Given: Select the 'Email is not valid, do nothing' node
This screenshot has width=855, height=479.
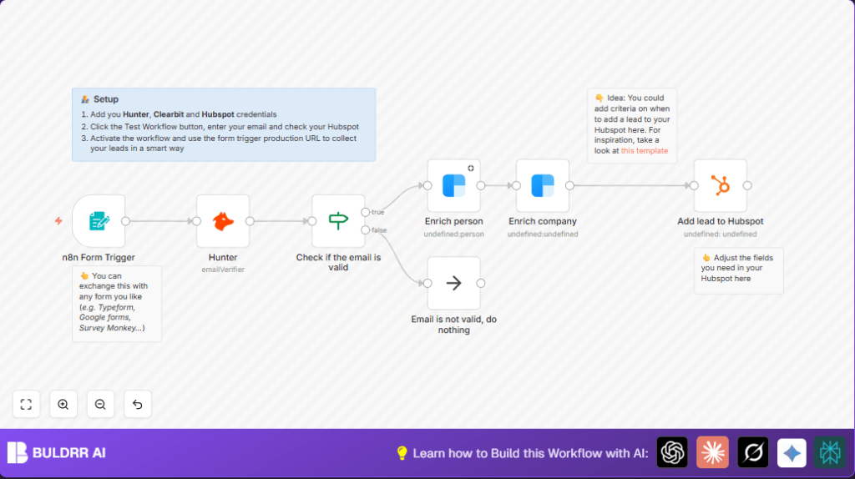Looking at the screenshot, I should 453,283.
